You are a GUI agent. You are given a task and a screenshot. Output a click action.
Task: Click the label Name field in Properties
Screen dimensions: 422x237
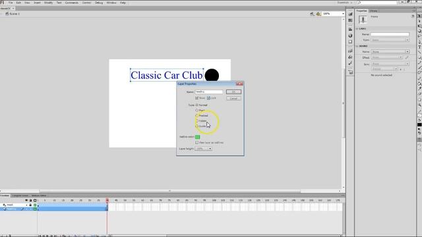tap(390, 34)
